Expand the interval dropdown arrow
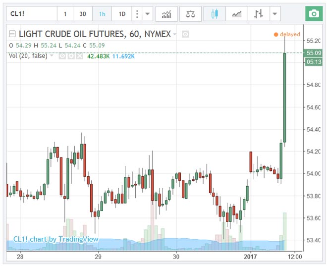Screen dimensions: 327x266 [147, 14]
